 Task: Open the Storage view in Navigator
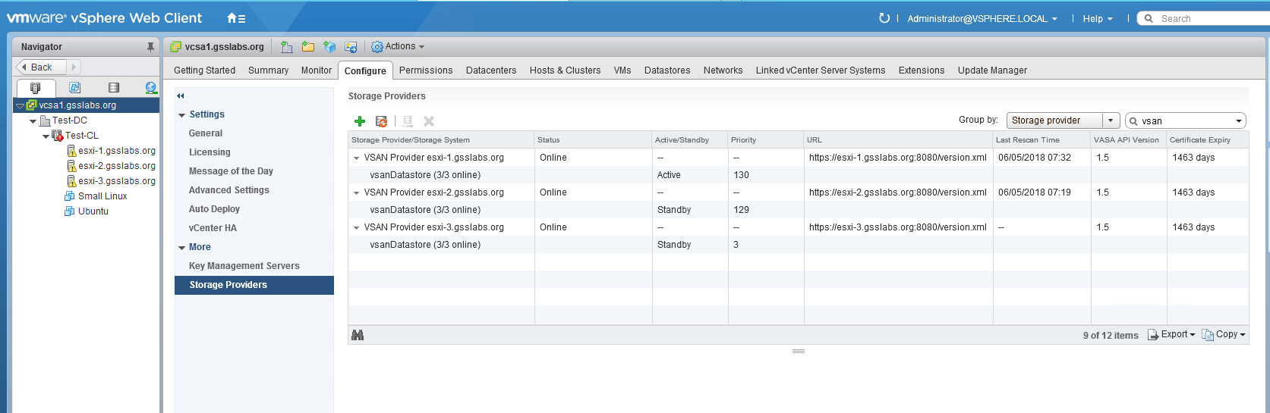coord(114,88)
